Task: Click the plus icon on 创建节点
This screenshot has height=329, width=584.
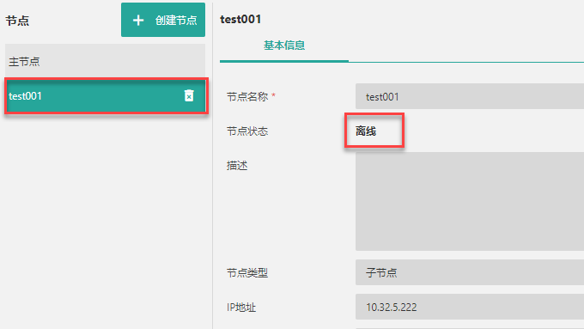Action: pos(138,20)
